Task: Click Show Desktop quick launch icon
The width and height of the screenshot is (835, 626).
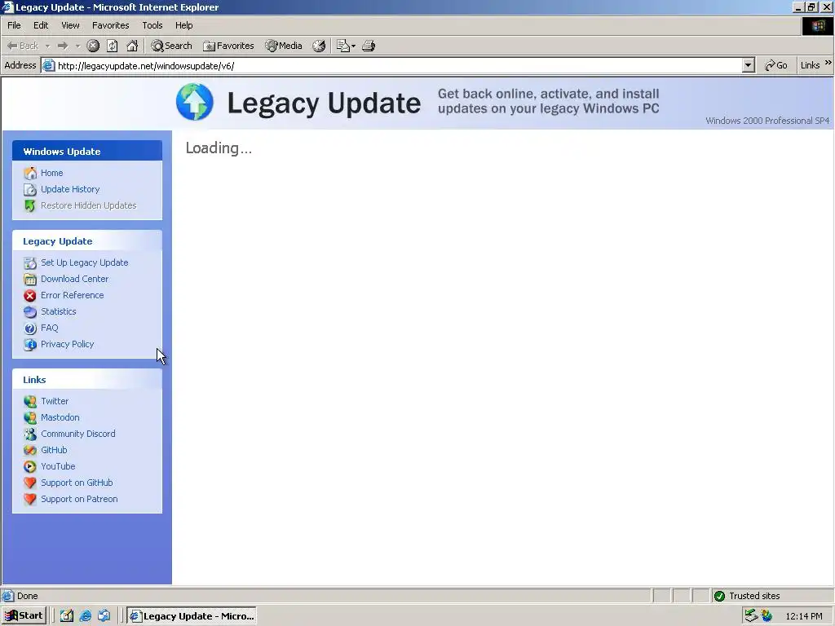Action: (67, 616)
